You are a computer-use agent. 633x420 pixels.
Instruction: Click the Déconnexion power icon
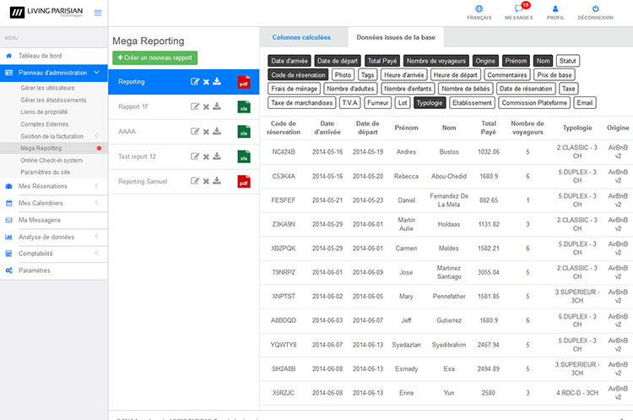tap(595, 9)
